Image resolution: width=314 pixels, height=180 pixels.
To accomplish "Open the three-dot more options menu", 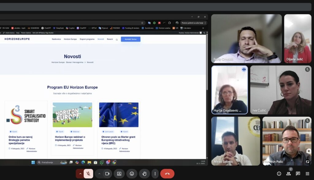I will [155, 174].
